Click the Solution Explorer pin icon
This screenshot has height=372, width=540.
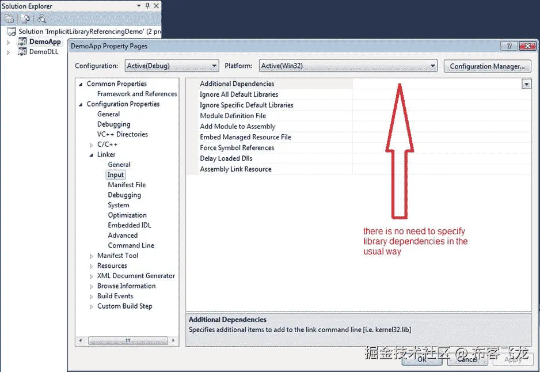pyautogui.click(x=147, y=6)
